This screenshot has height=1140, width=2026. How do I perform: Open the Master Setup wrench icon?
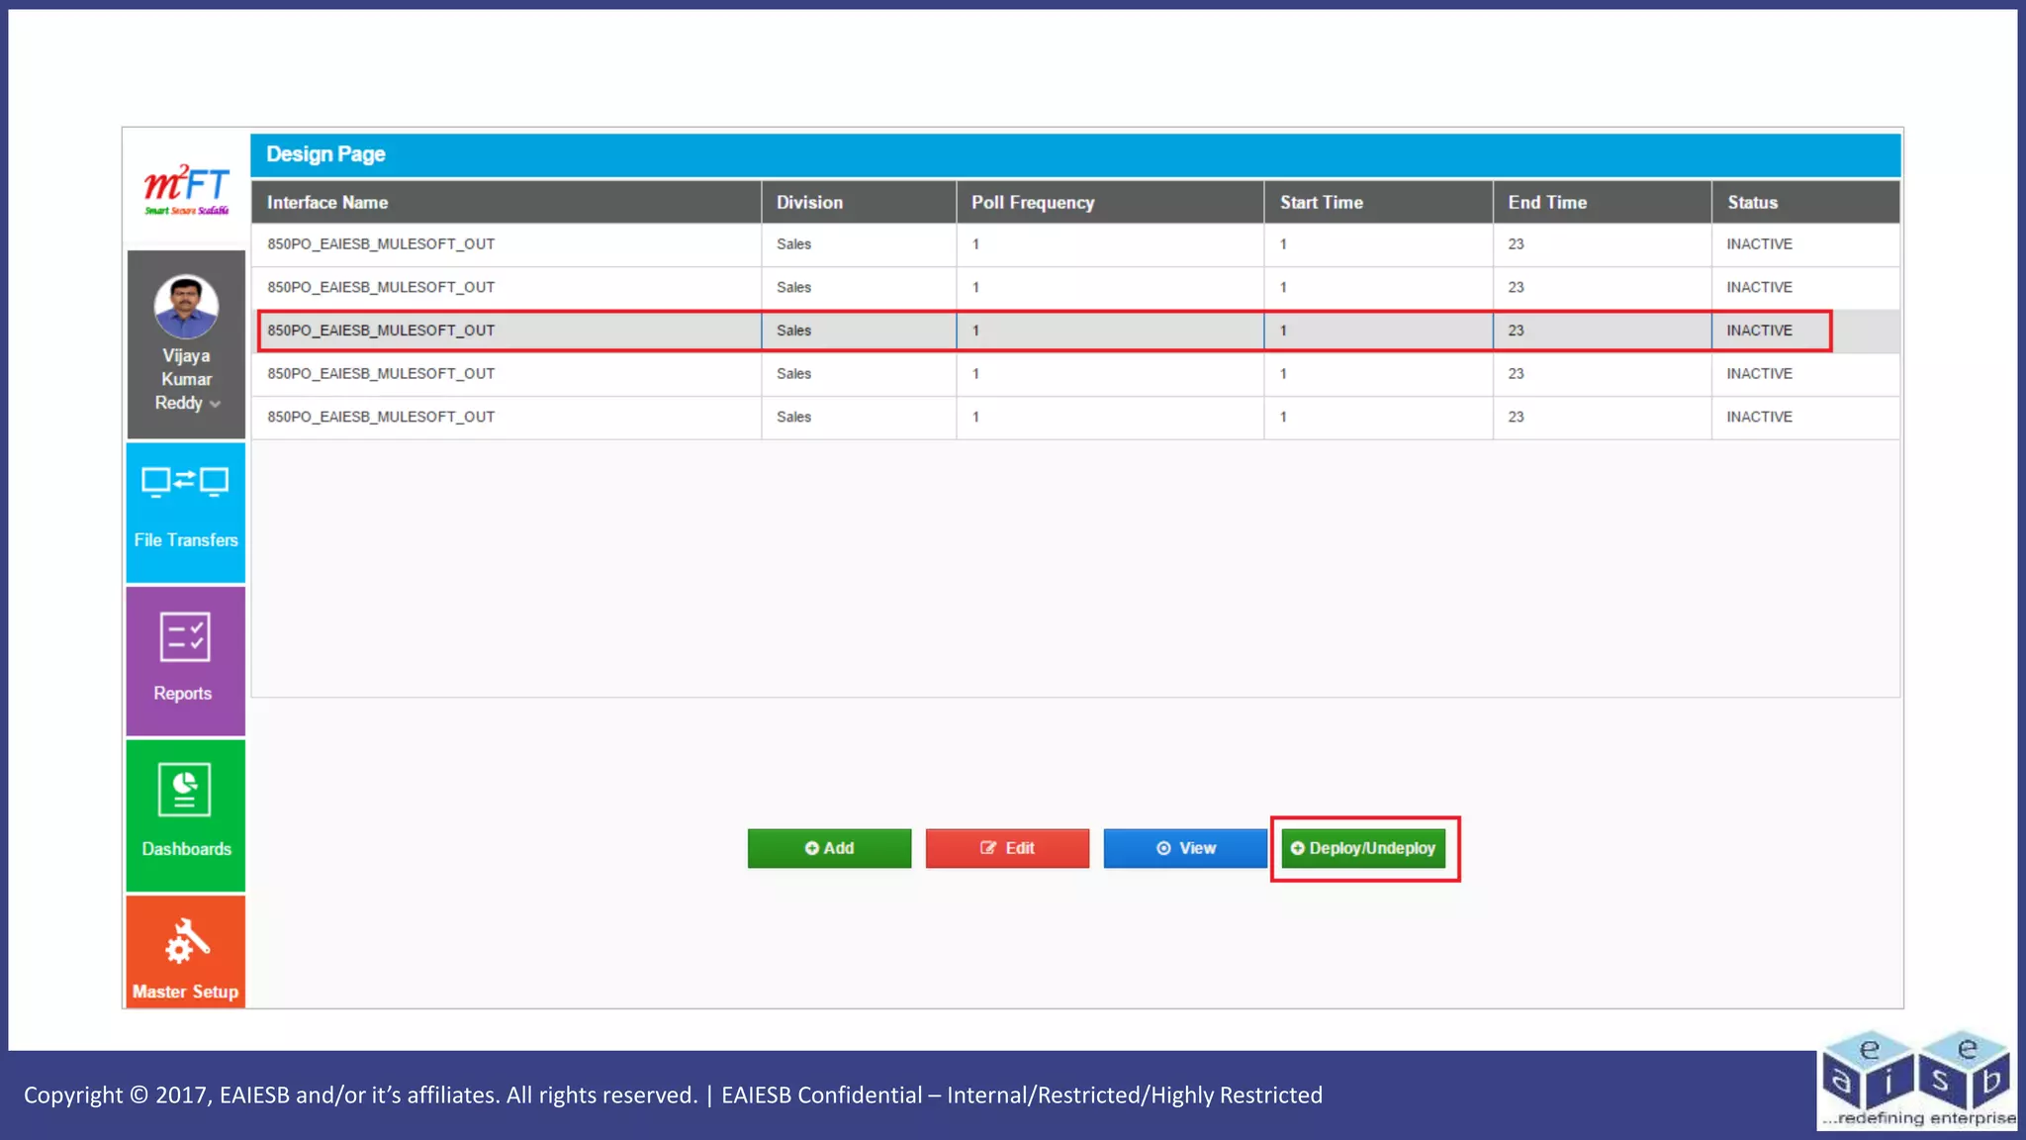186,941
